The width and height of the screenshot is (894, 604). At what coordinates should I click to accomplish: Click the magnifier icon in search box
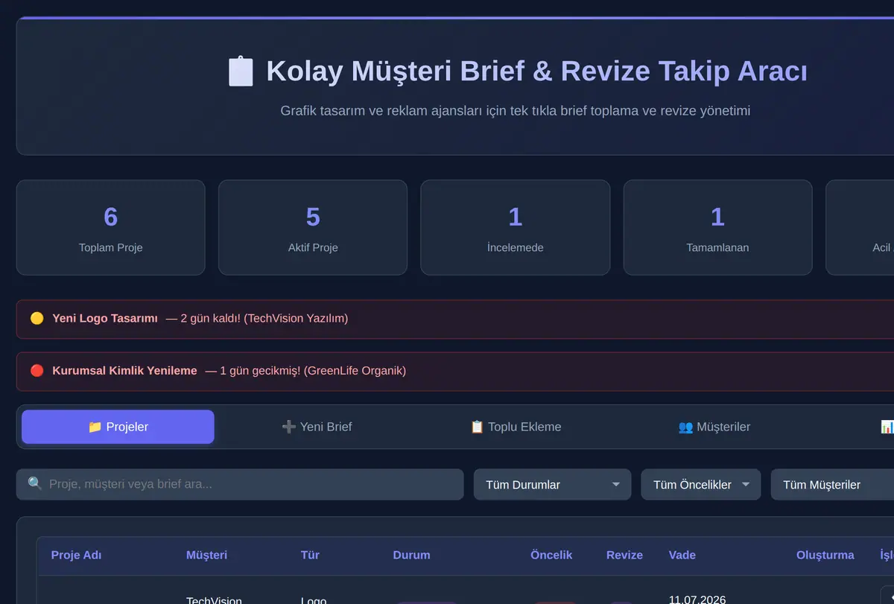click(x=35, y=484)
